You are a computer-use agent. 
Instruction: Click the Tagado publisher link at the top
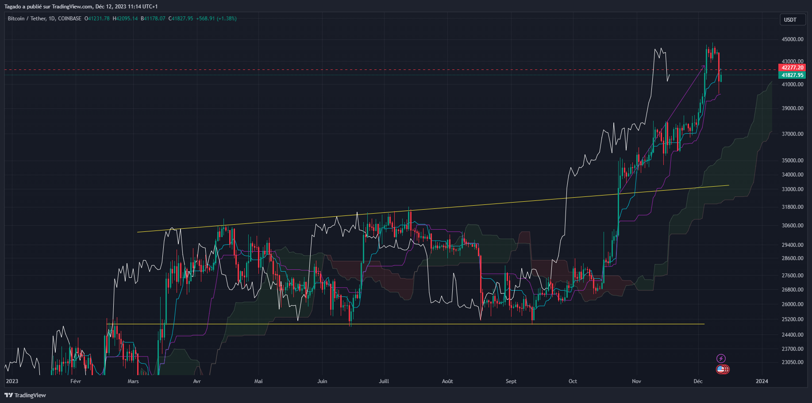tap(13, 6)
